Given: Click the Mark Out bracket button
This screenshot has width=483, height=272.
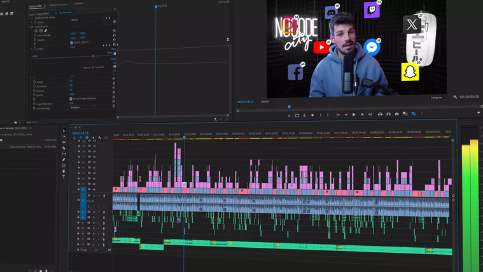Looking at the screenshot, I should 328,115.
